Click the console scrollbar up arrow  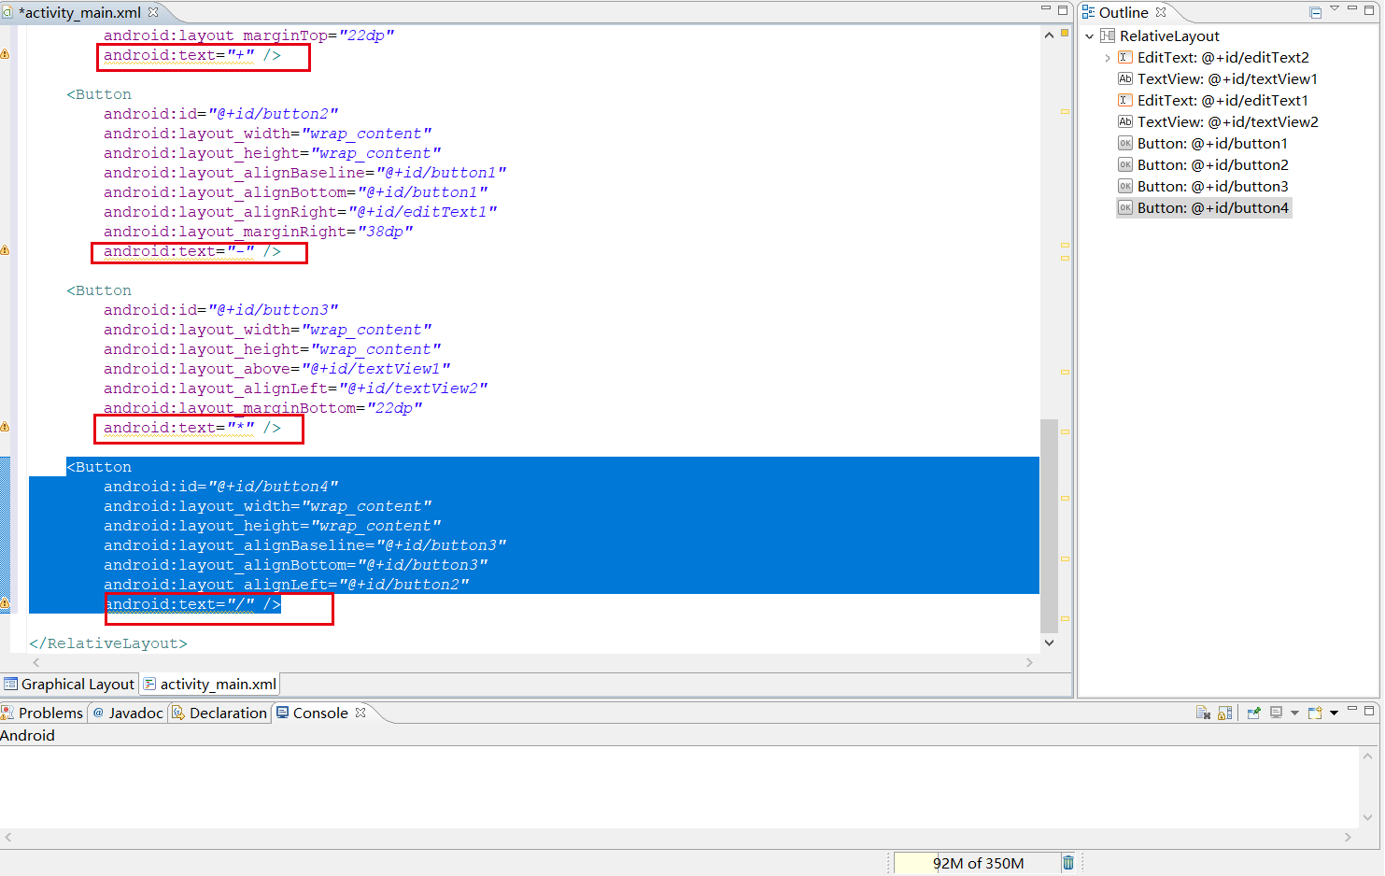click(1367, 756)
